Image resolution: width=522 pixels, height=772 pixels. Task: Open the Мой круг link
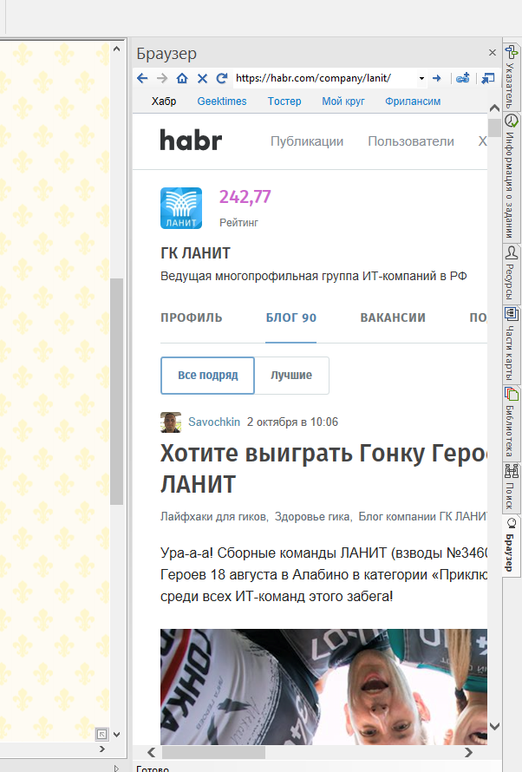pyautogui.click(x=343, y=101)
